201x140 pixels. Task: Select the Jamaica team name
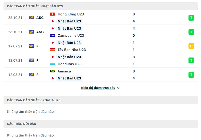(64, 71)
